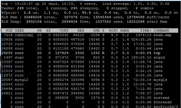This screenshot has height=108, width=181.
Task: Click PID 10720 in process list
Action: 7,44
